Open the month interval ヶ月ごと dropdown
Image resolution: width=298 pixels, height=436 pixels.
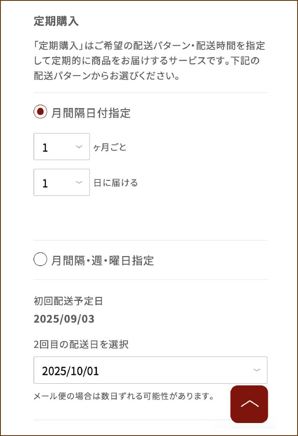(x=62, y=147)
